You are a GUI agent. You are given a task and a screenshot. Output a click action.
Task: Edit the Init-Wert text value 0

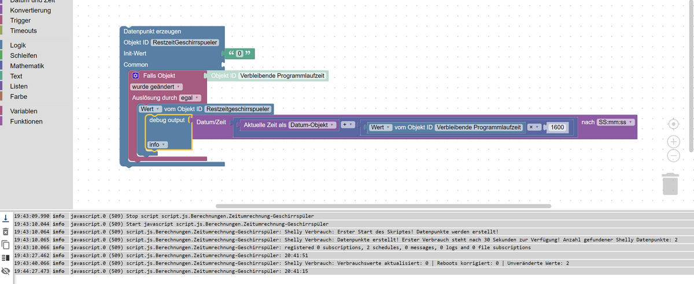pyautogui.click(x=239, y=54)
